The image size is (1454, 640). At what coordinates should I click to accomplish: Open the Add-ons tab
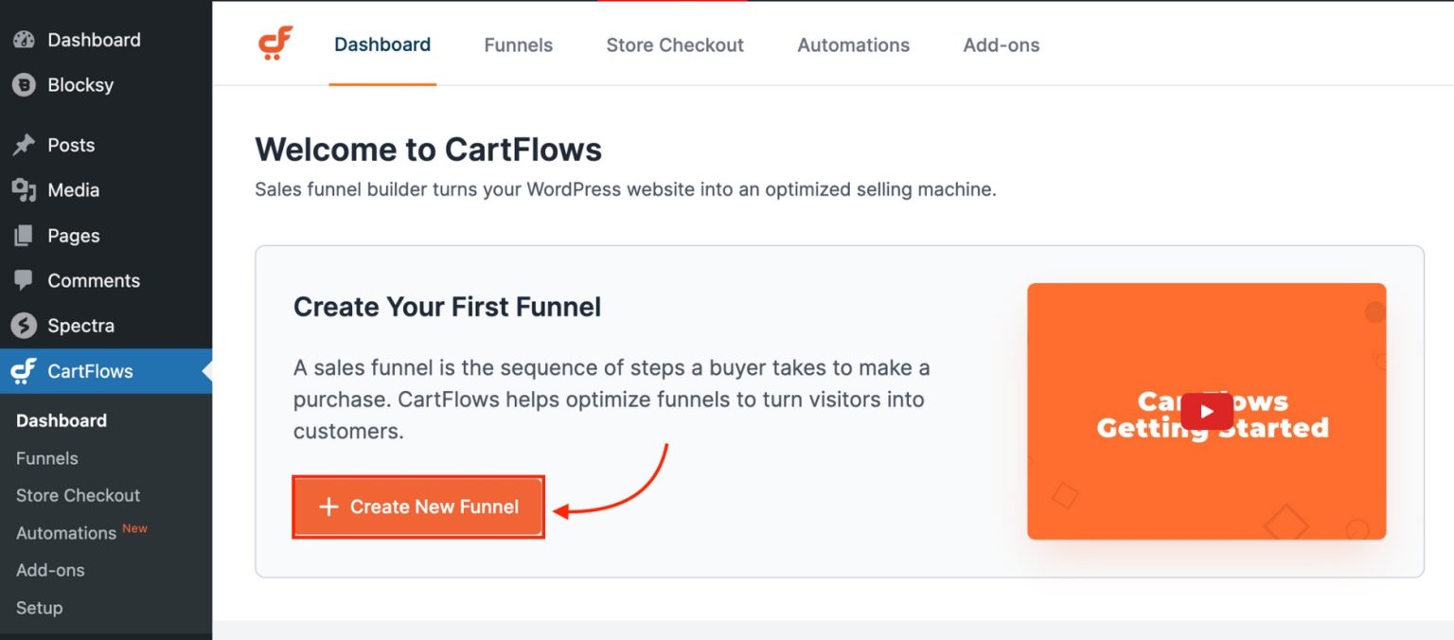coord(1001,44)
